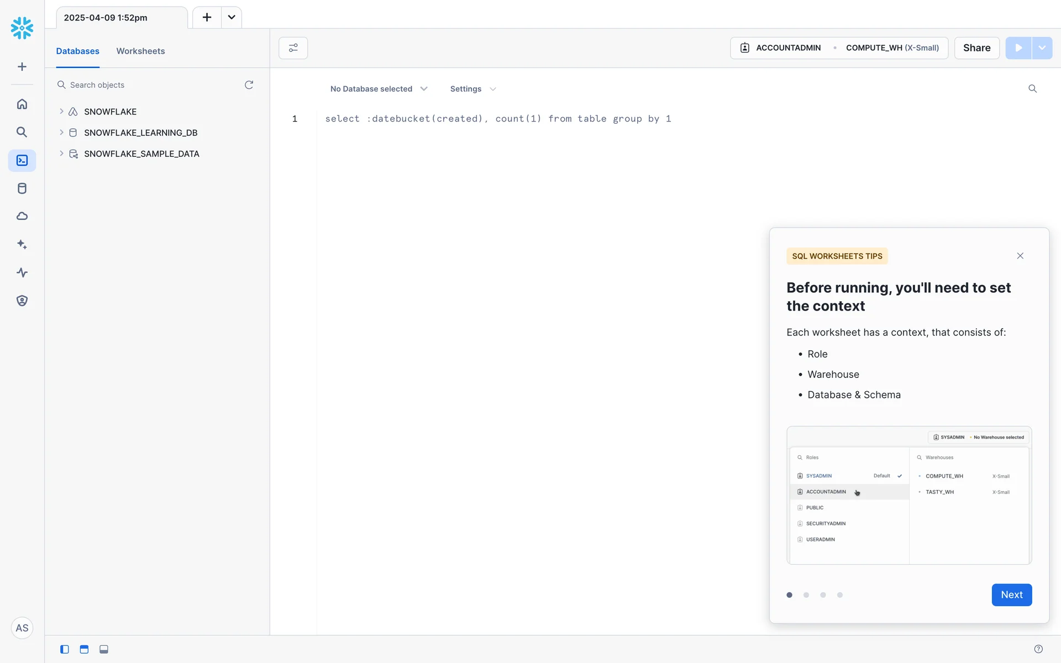The width and height of the screenshot is (1061, 663).
Task: Click the Projects terminal icon in sidebar
Action: coord(22,160)
